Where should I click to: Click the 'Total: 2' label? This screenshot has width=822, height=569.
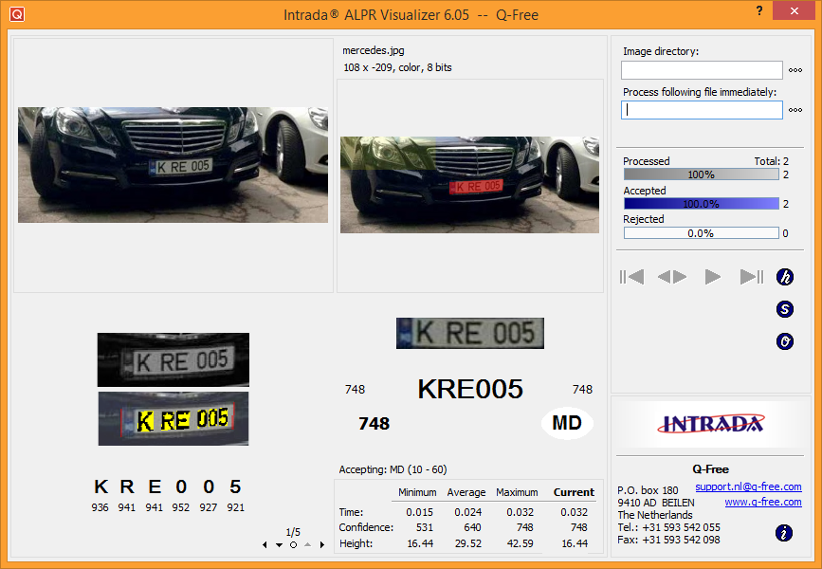pos(771,161)
